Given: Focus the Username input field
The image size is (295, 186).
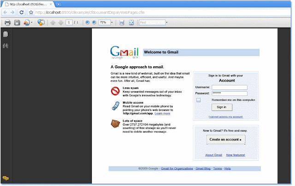Looking at the screenshot, I should coord(230,87).
